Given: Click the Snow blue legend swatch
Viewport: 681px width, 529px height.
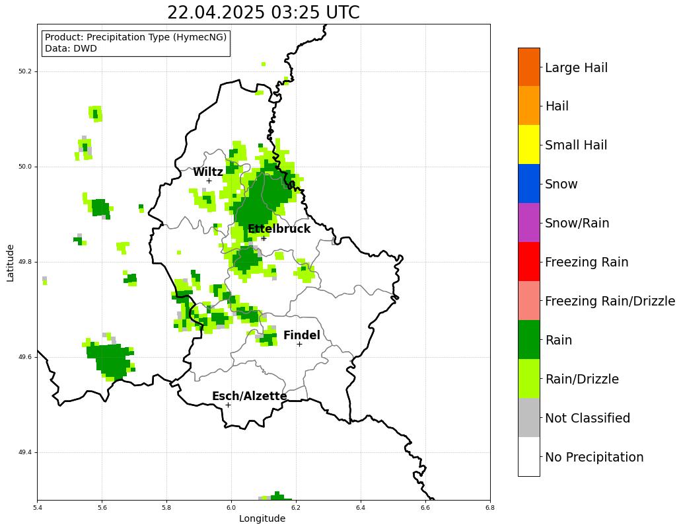Looking at the screenshot, I should (x=529, y=183).
